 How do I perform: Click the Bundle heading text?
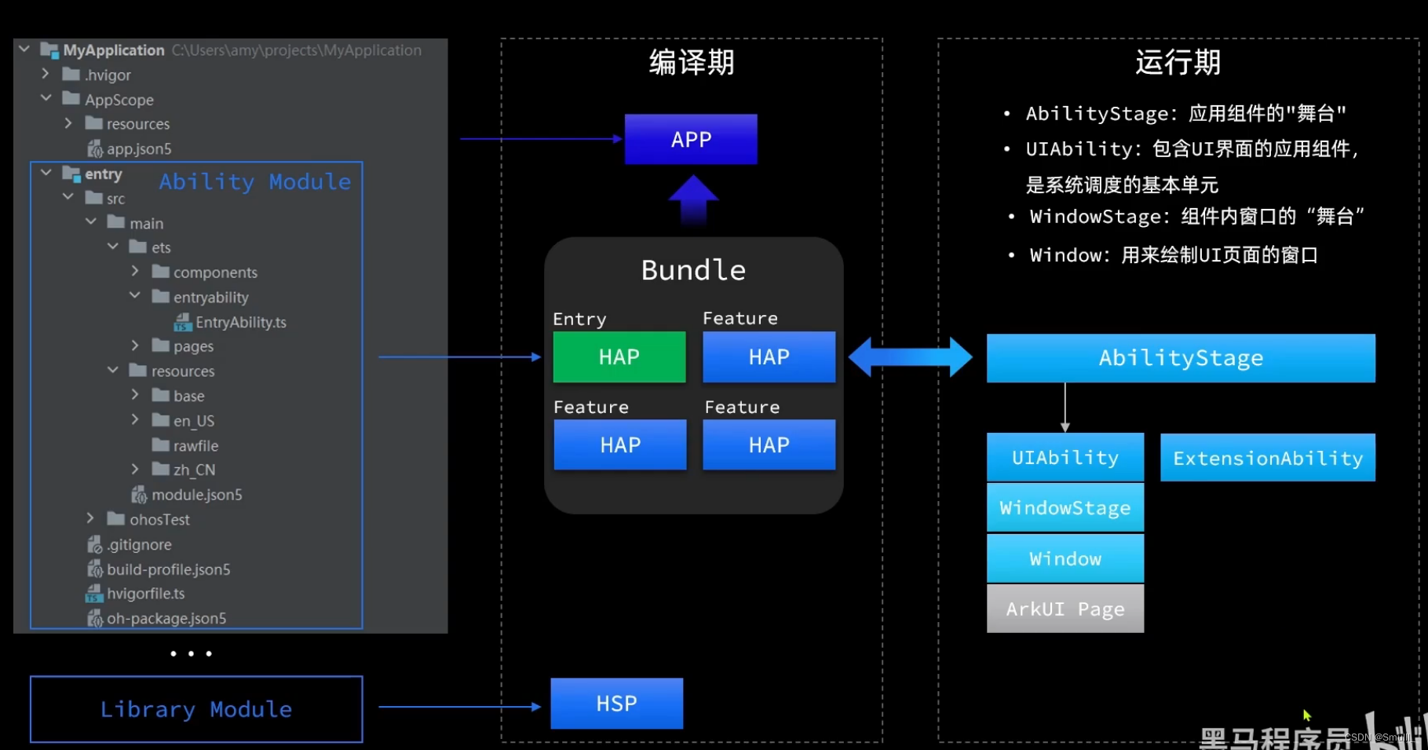693,270
